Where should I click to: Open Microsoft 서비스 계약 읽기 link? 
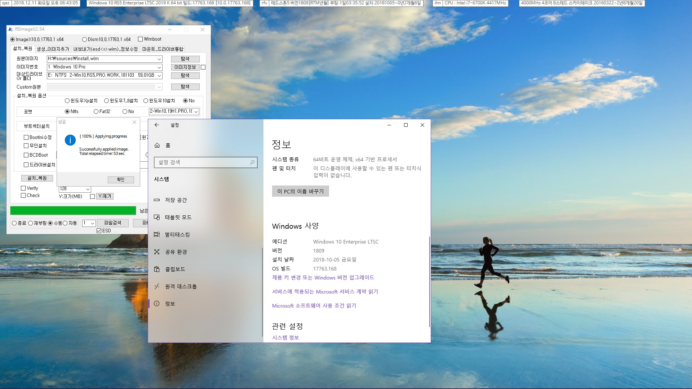[325, 292]
